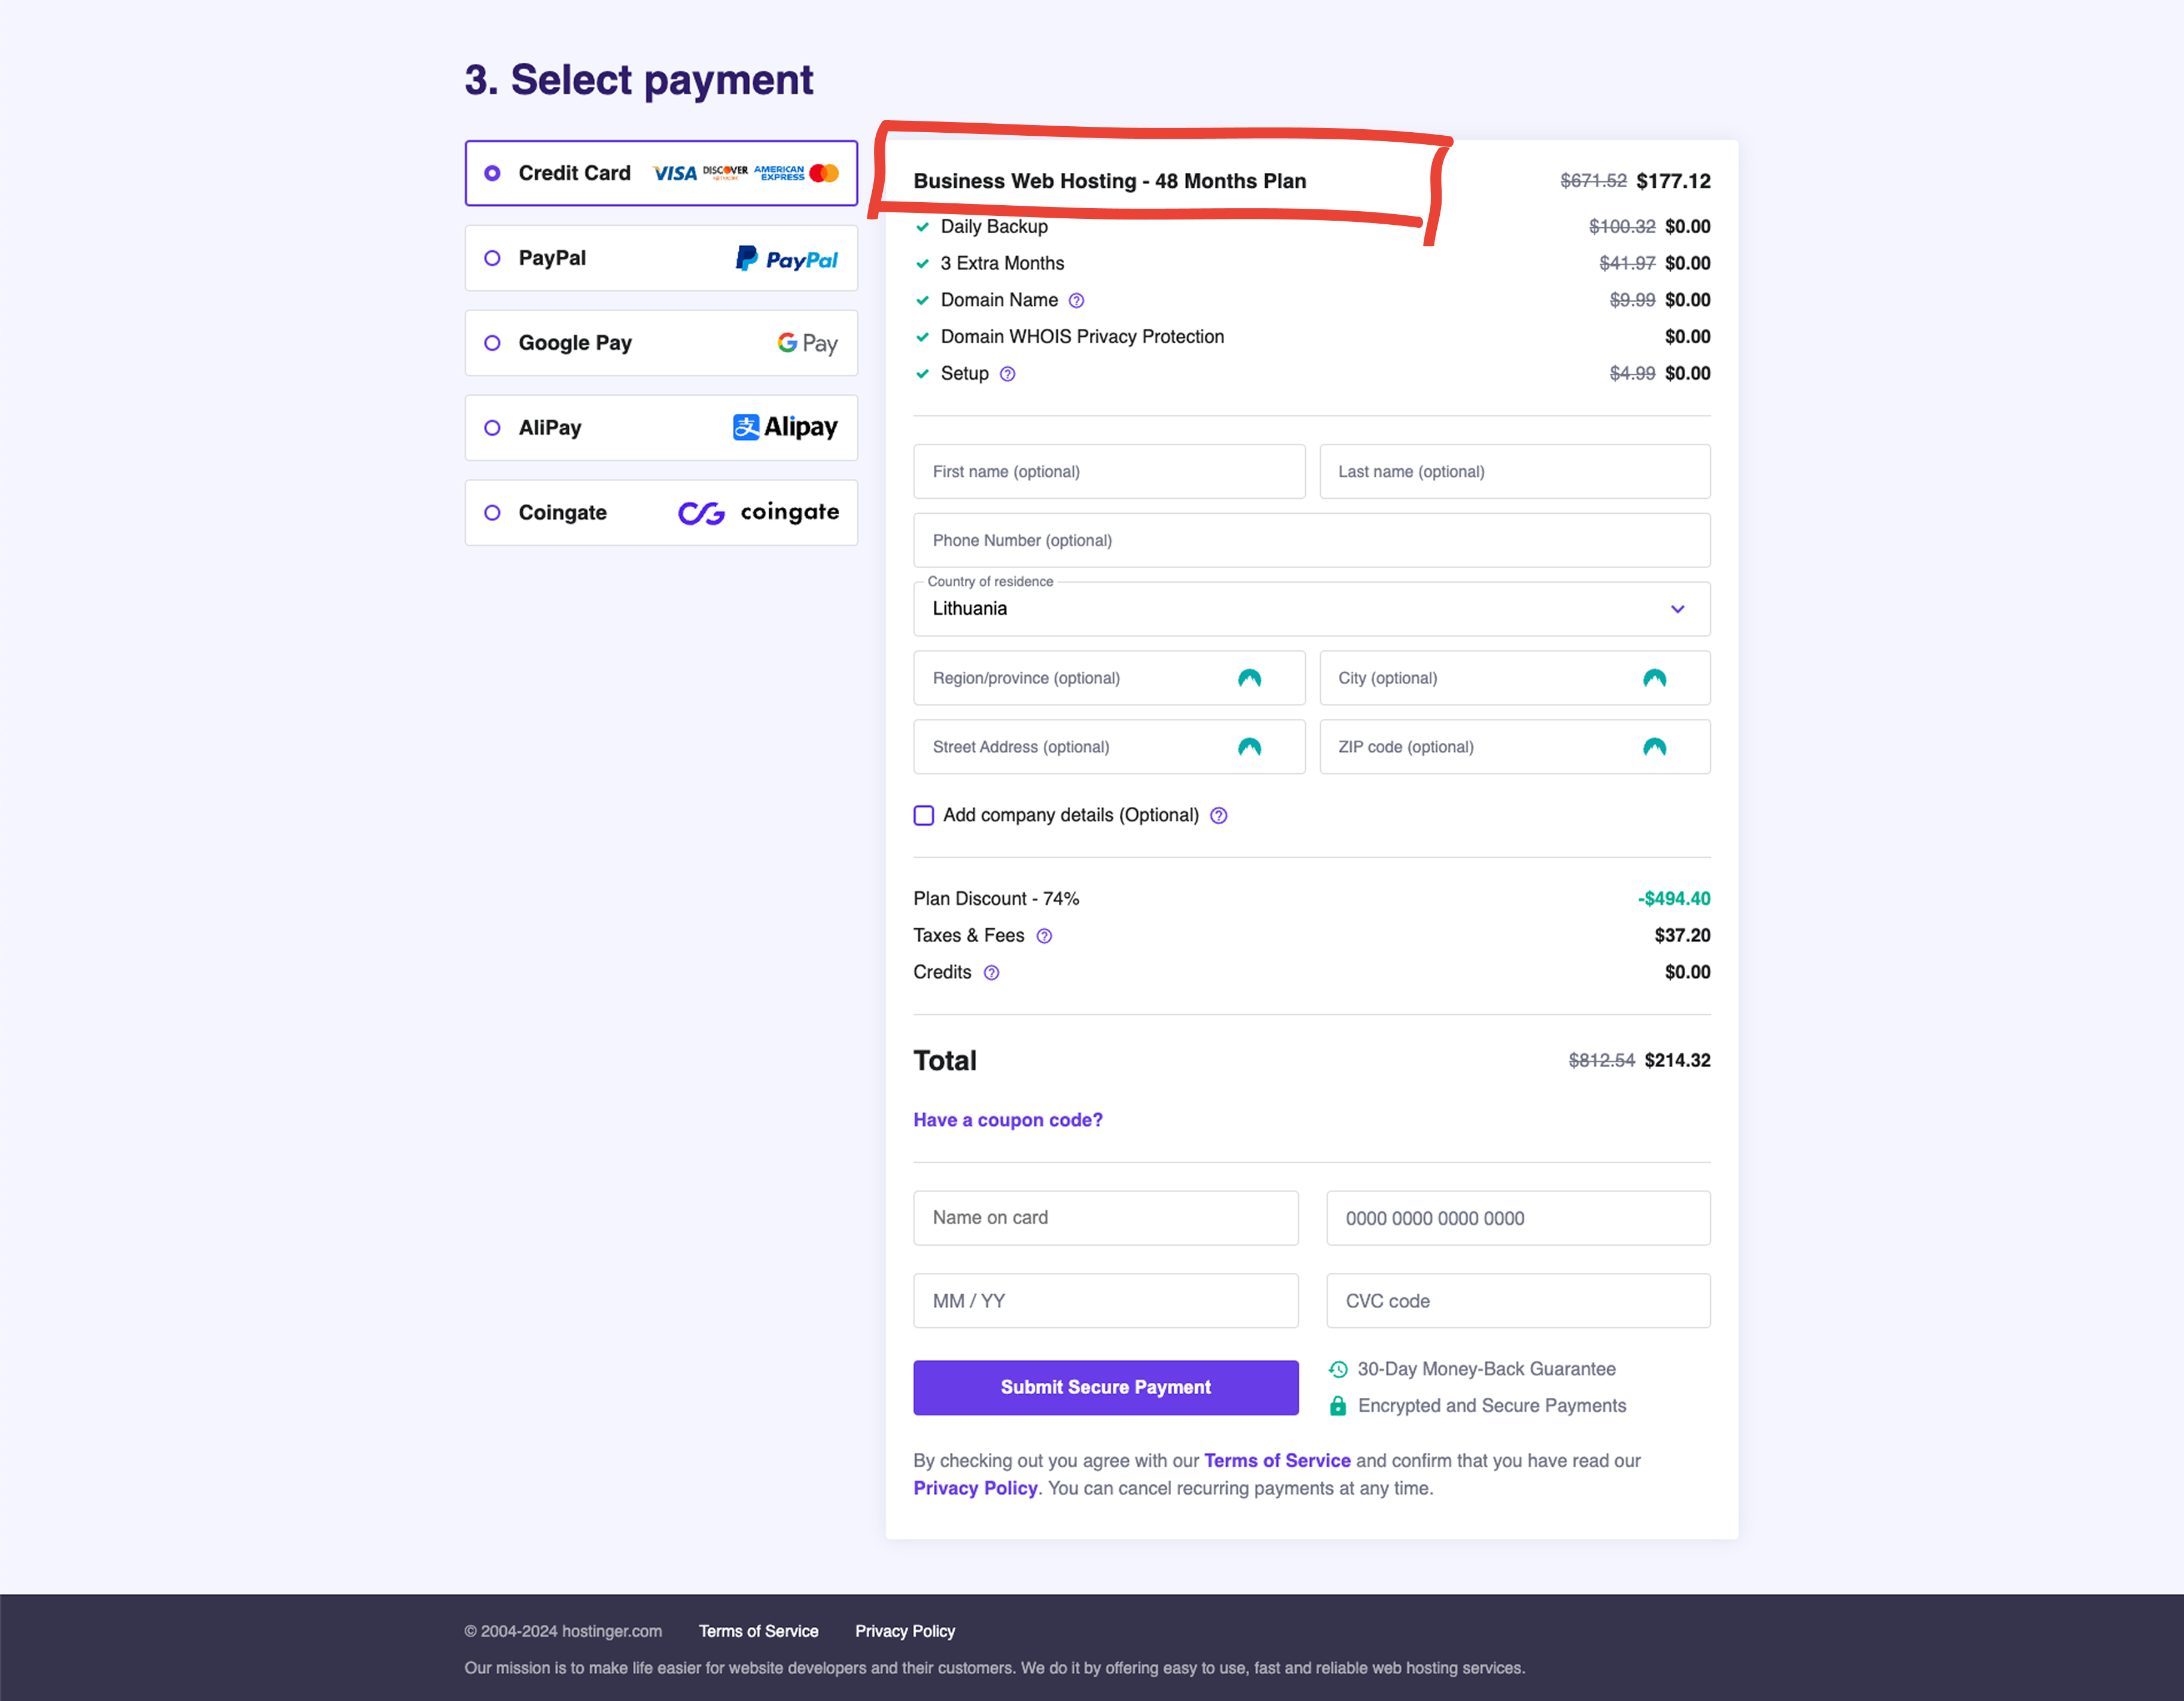Click the autofill icon in Region/province field
Screen dimensions: 2184x1701
coord(1249,678)
